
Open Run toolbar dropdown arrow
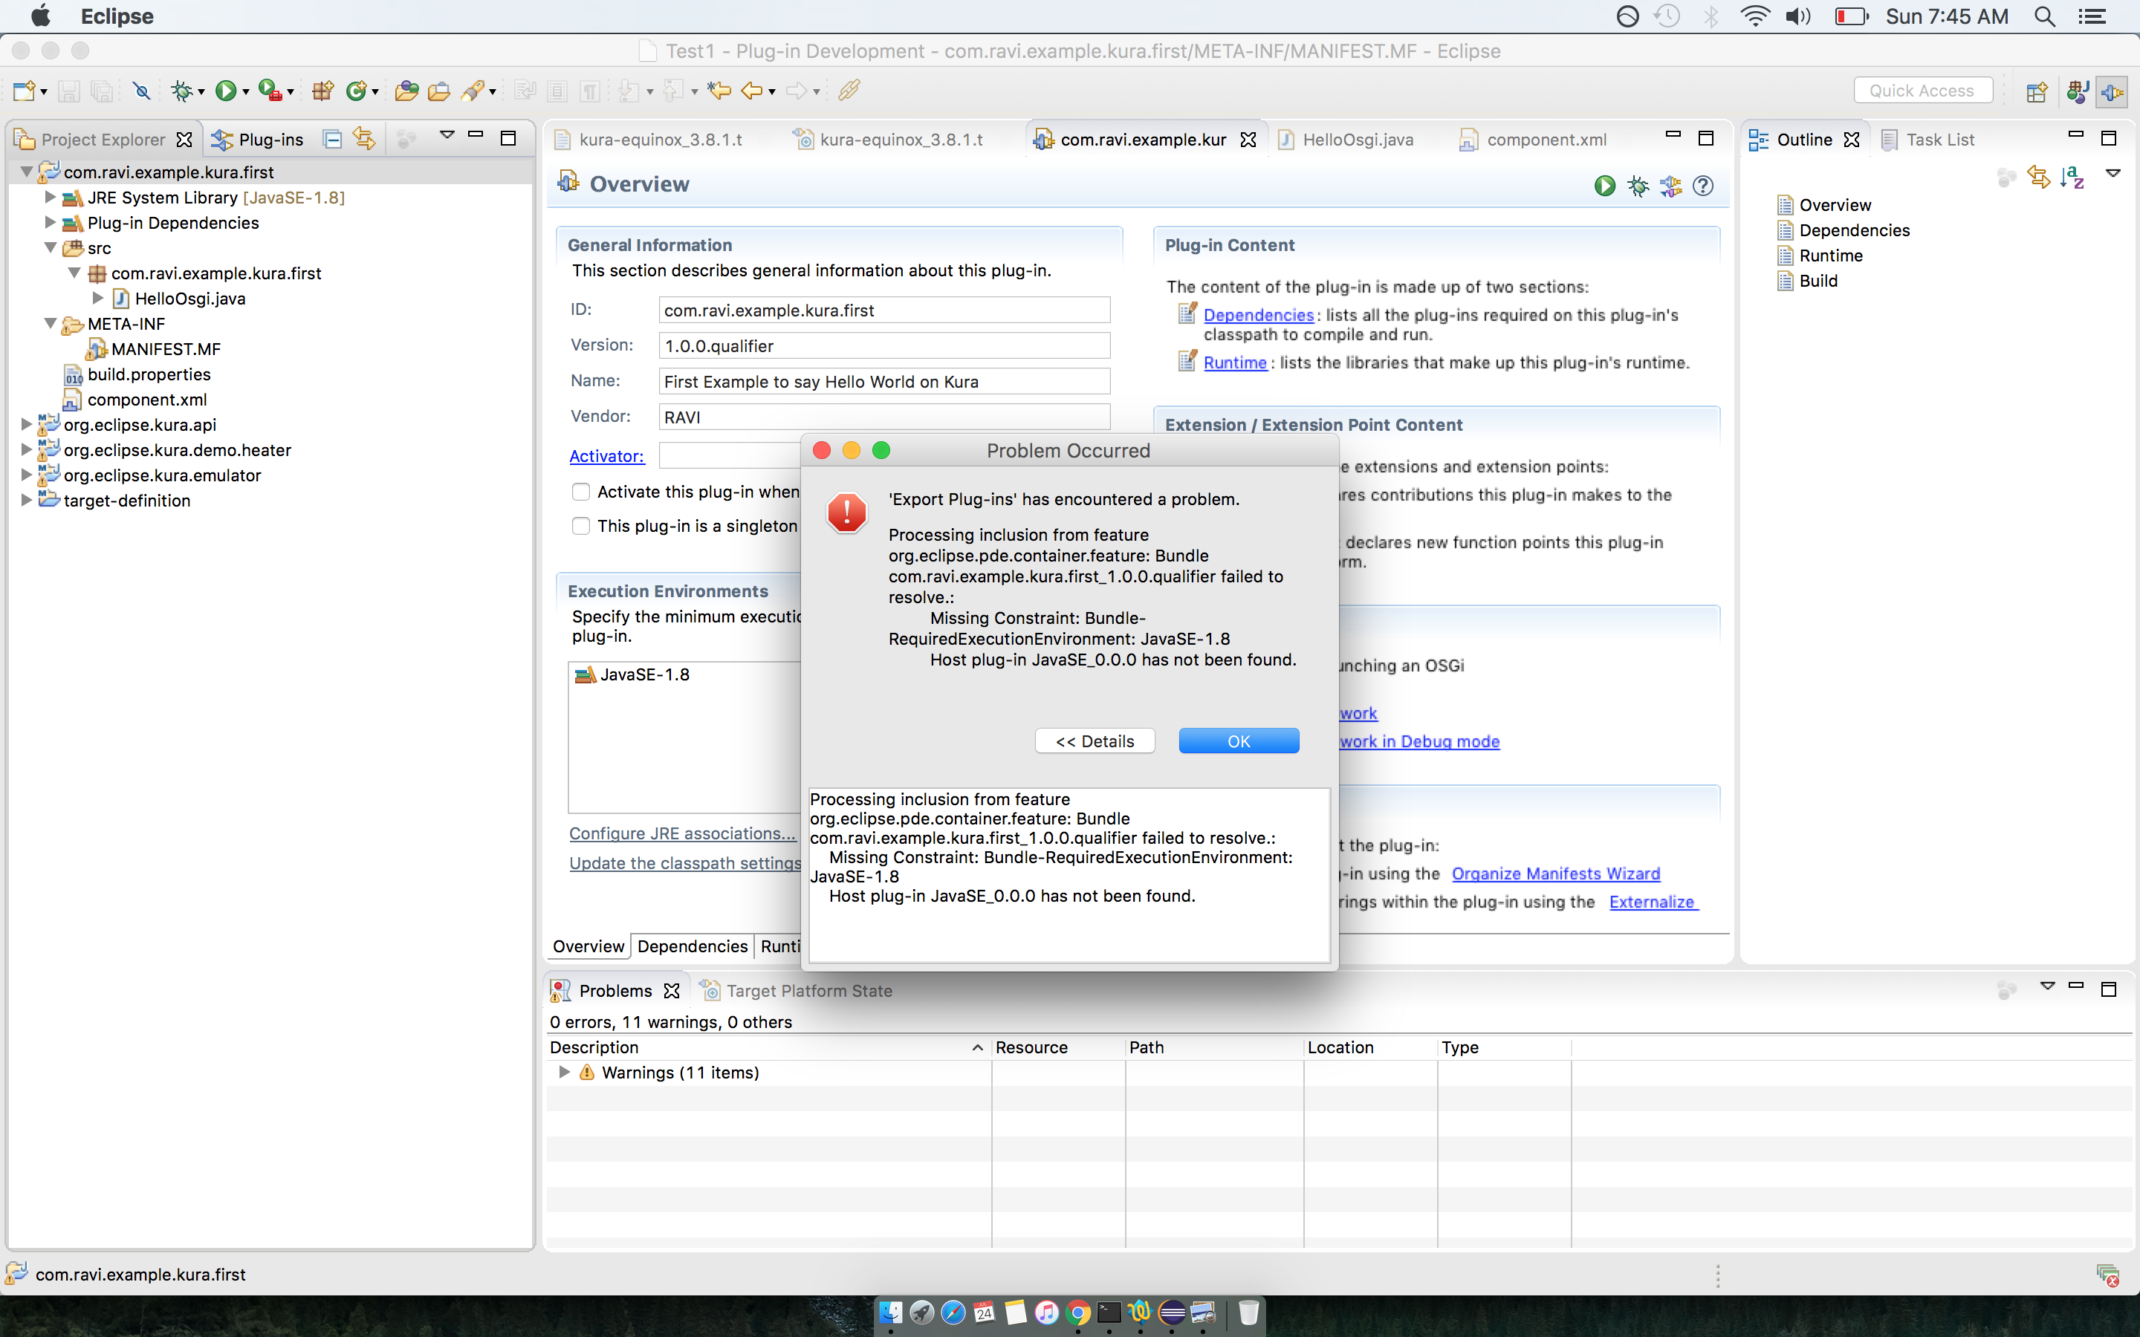(246, 91)
